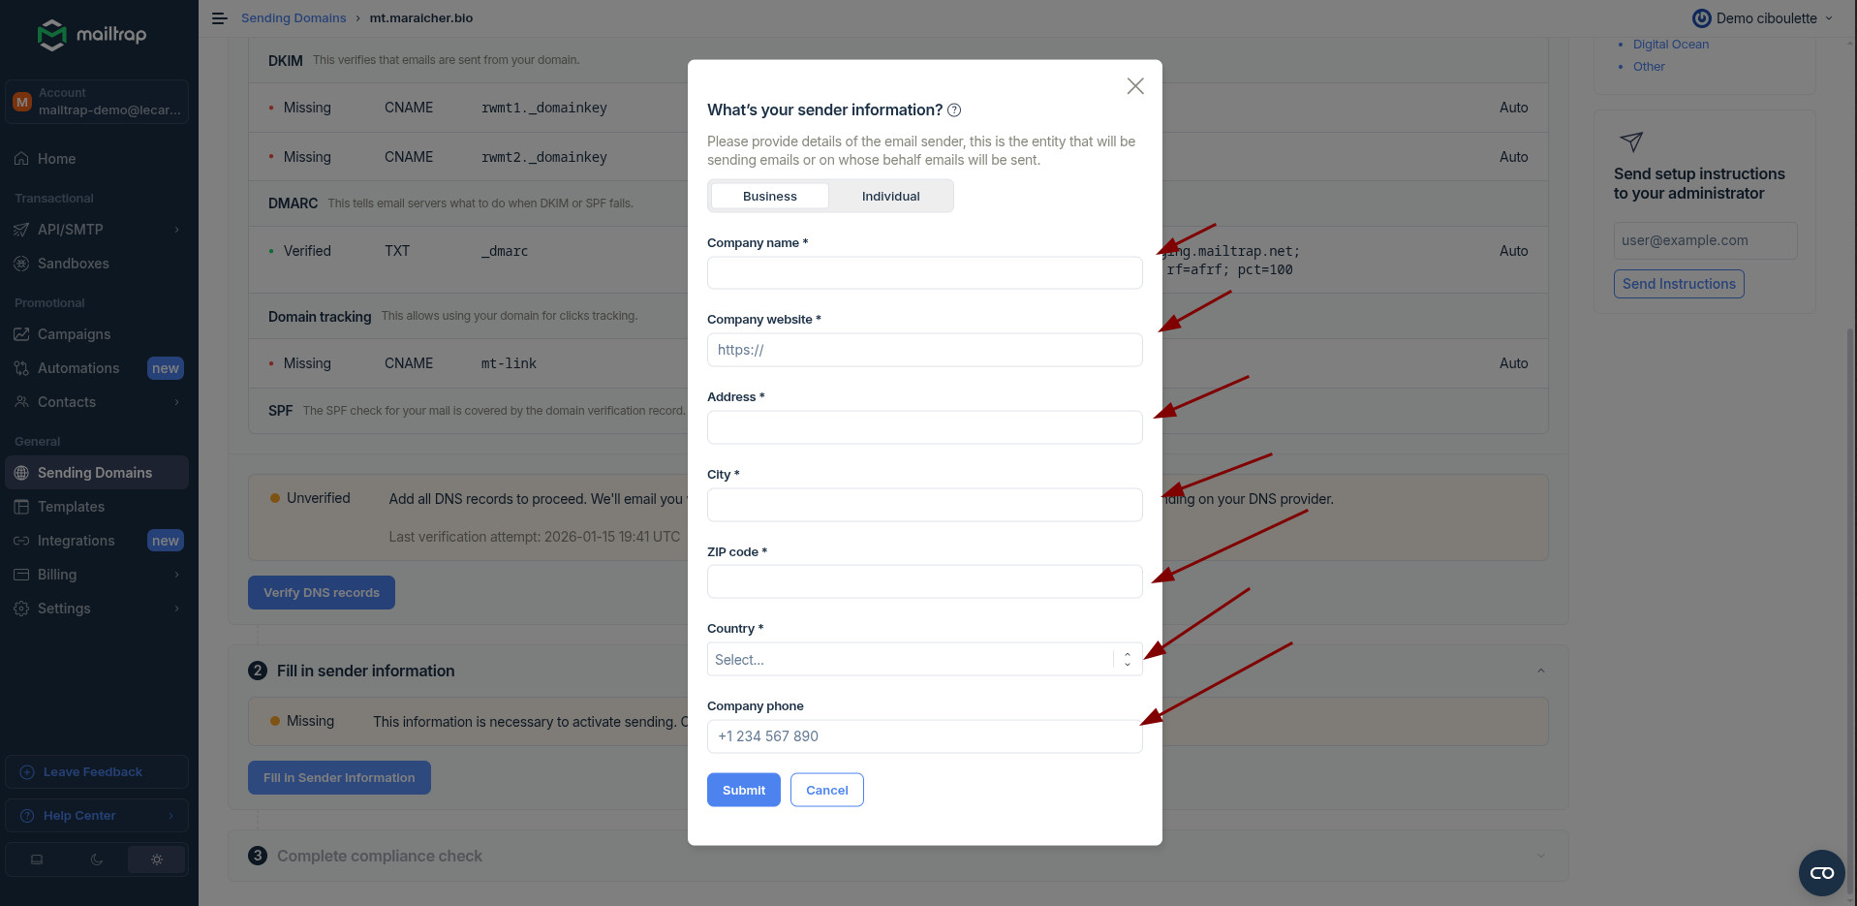Open the Home sidebar item
Image resolution: width=1857 pixels, height=906 pixels.
[x=56, y=159]
